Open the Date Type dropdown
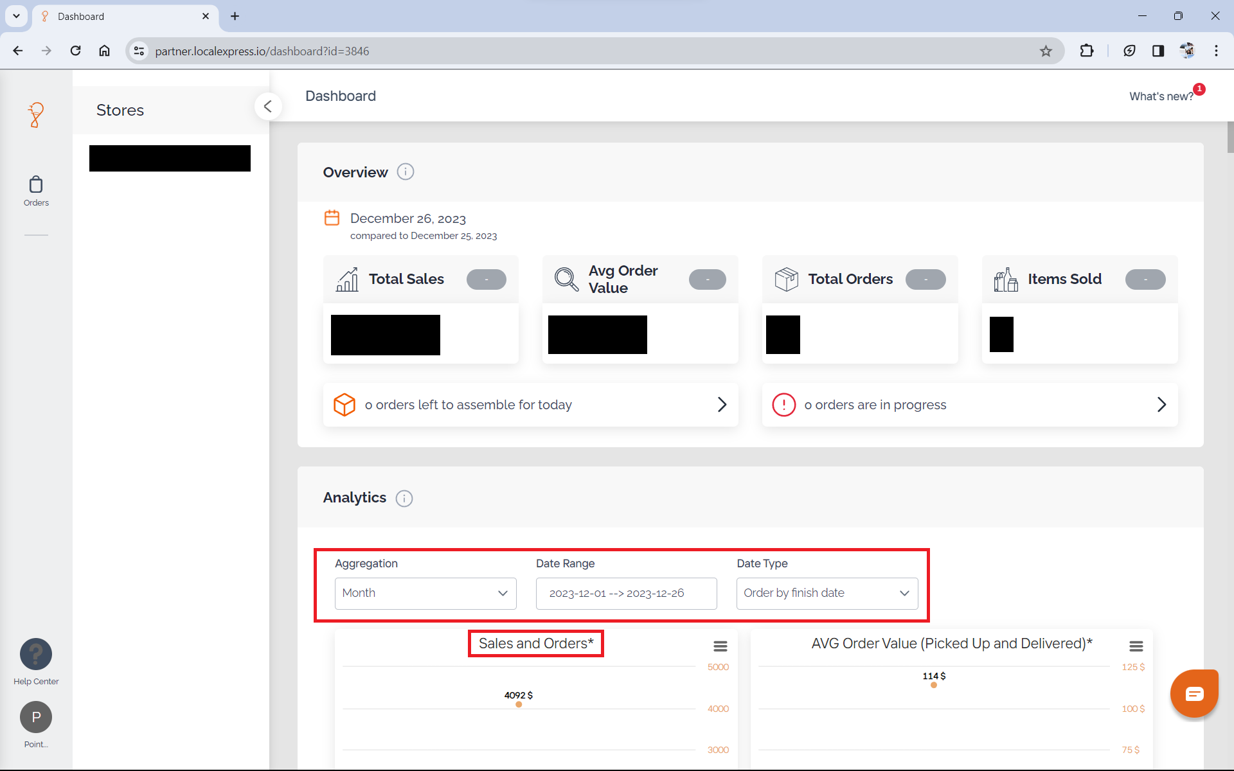1234x771 pixels. pos(827,593)
